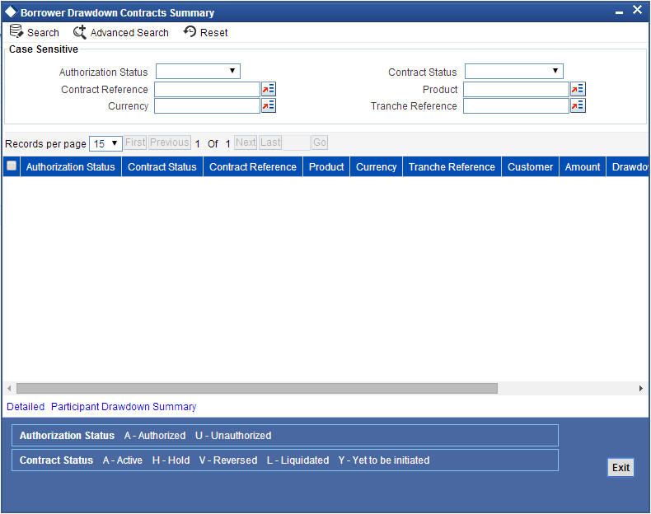This screenshot has width=651, height=514.
Task: Sort by Contract Status column header
Action: 162,166
